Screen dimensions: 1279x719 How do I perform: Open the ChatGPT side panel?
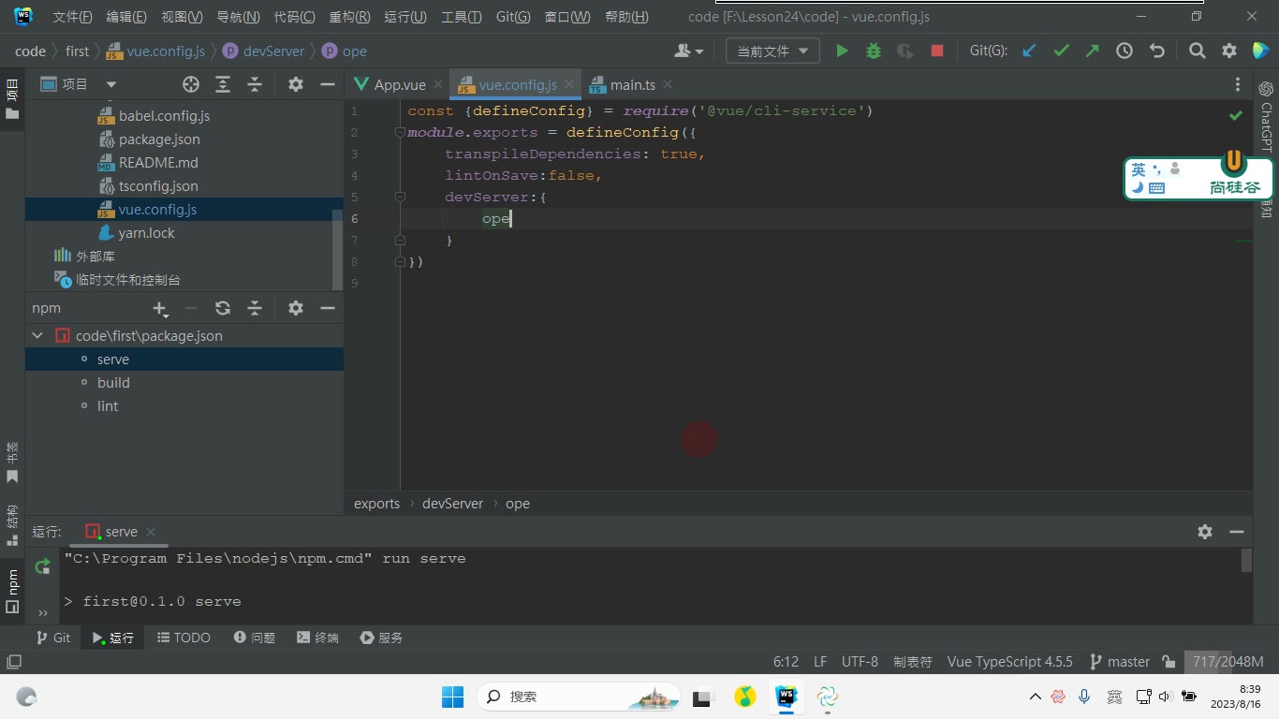click(x=1266, y=116)
